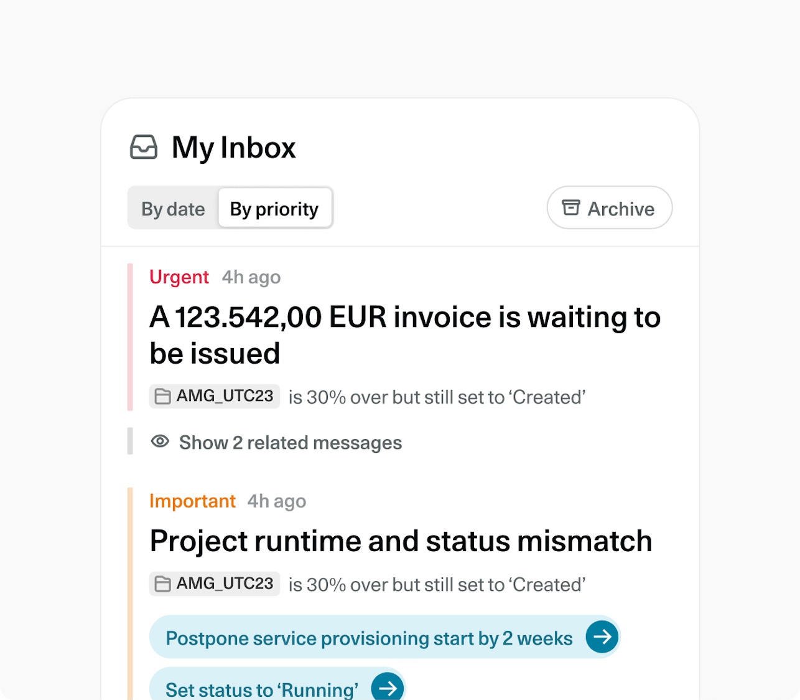Click the archive box icon
The height and width of the screenshot is (700, 800).
[570, 207]
